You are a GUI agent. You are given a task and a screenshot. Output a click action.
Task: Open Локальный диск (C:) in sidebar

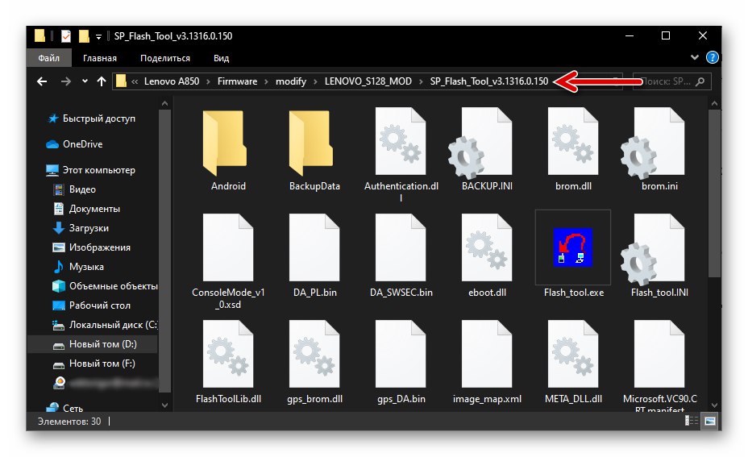pos(105,325)
